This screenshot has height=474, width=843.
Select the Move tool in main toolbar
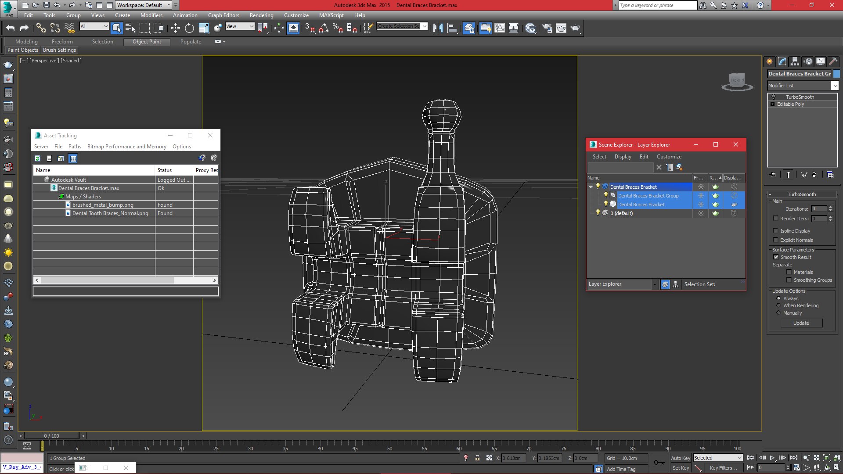tap(175, 28)
